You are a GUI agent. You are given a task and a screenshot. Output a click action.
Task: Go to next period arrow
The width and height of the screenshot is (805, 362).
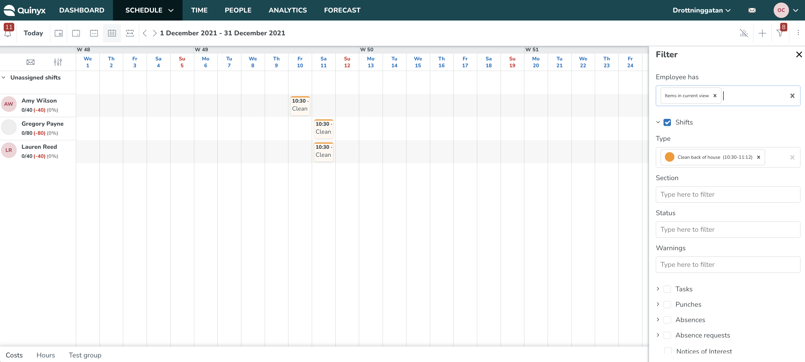tap(155, 33)
